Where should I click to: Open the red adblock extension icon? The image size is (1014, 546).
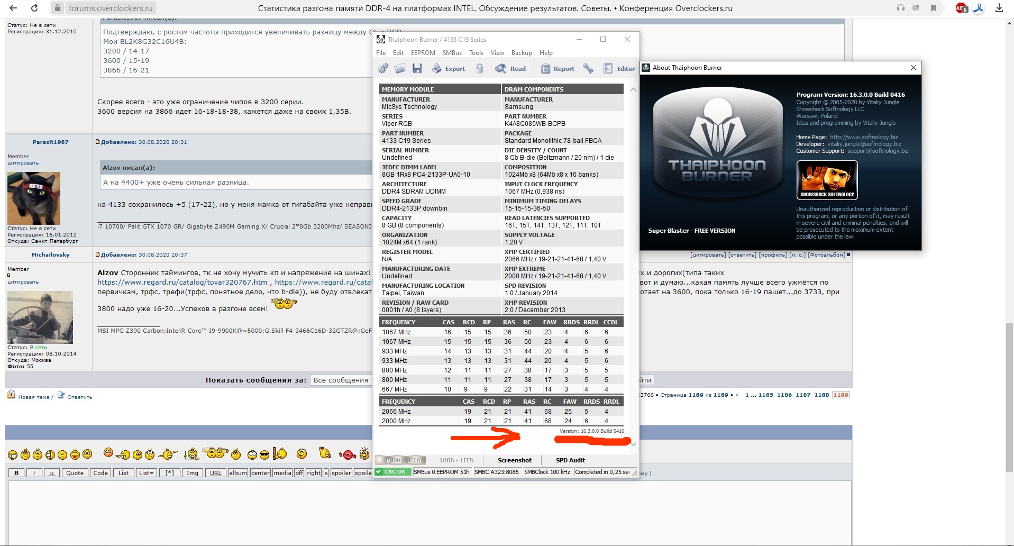coord(962,8)
